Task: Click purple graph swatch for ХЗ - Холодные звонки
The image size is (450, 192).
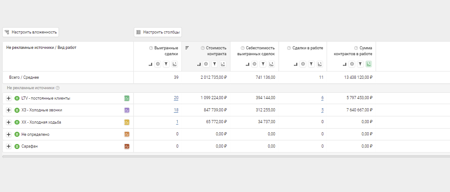Action: 127,110
